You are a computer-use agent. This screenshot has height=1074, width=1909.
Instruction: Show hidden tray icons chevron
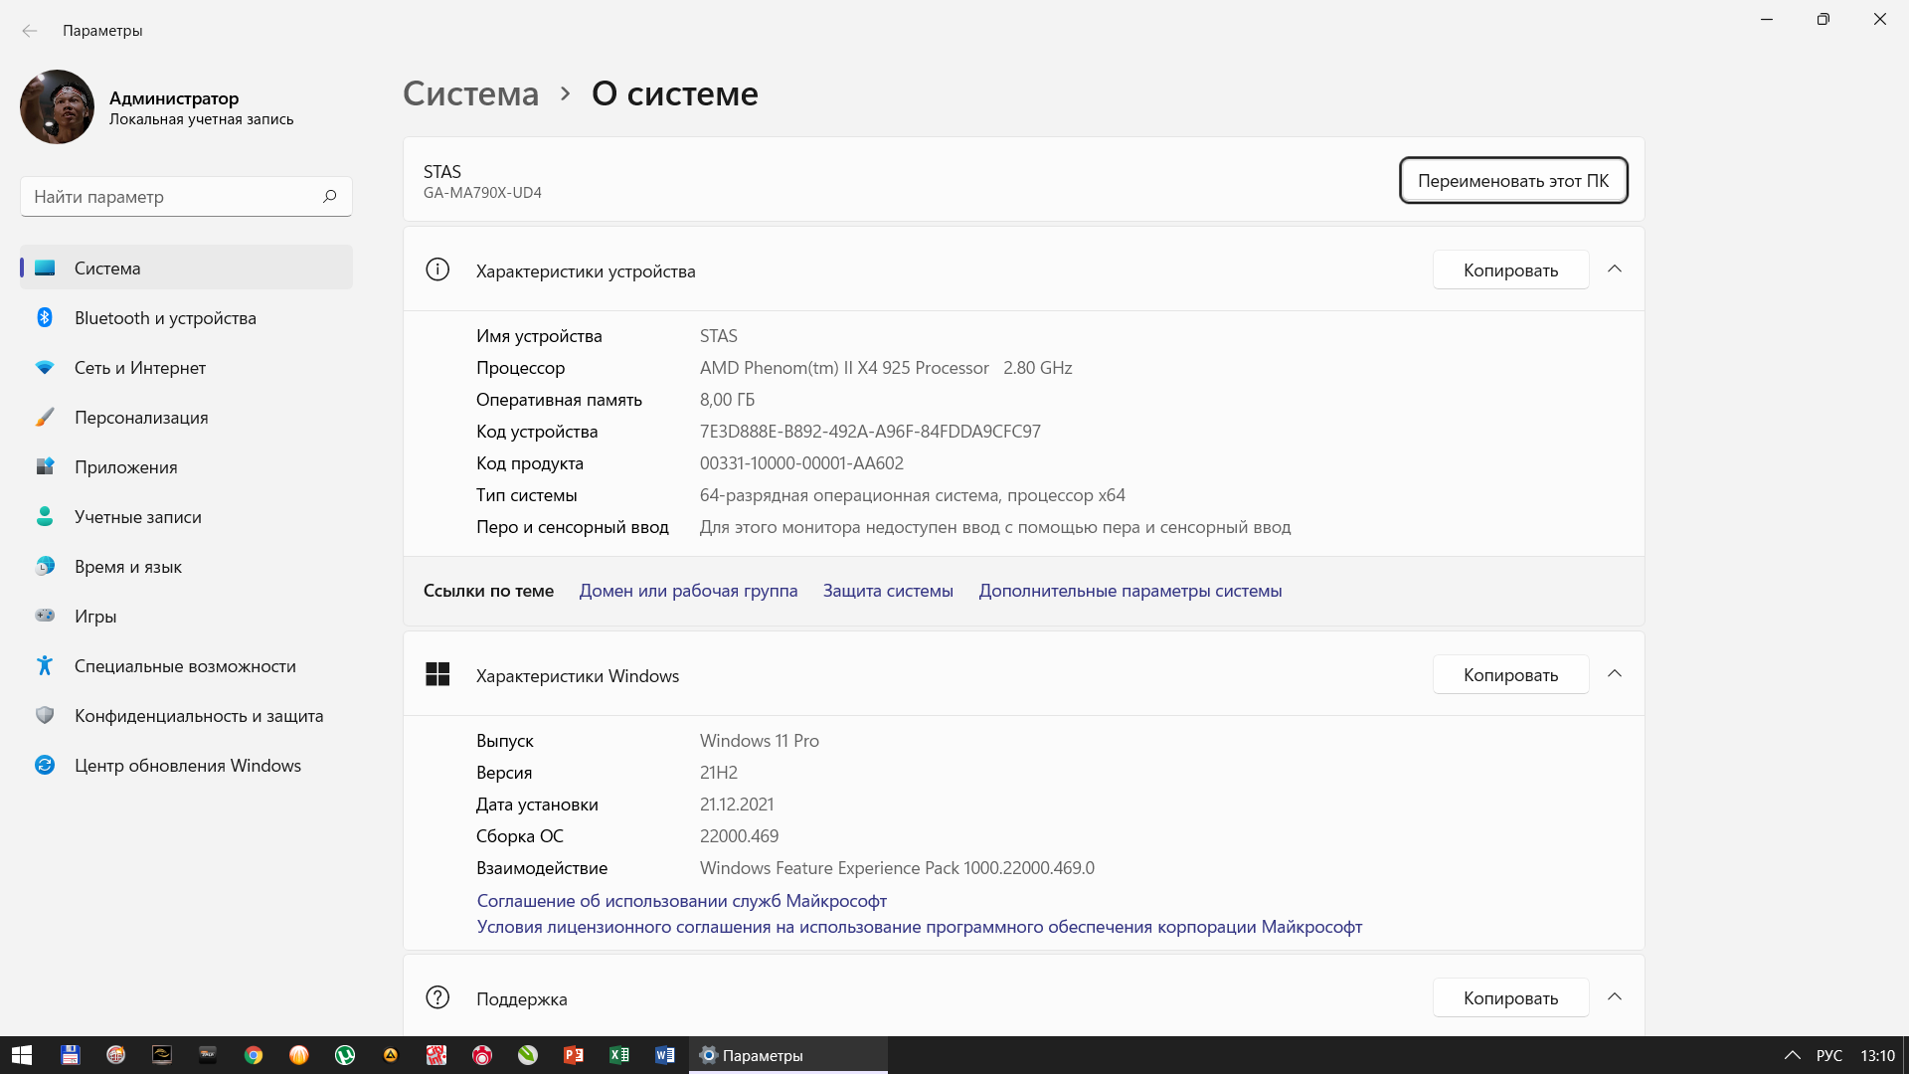click(1792, 1055)
